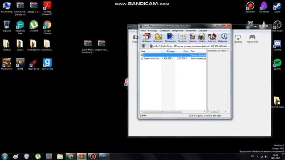Select the Super Mario Sunshine archive desktop icon

[88, 47]
